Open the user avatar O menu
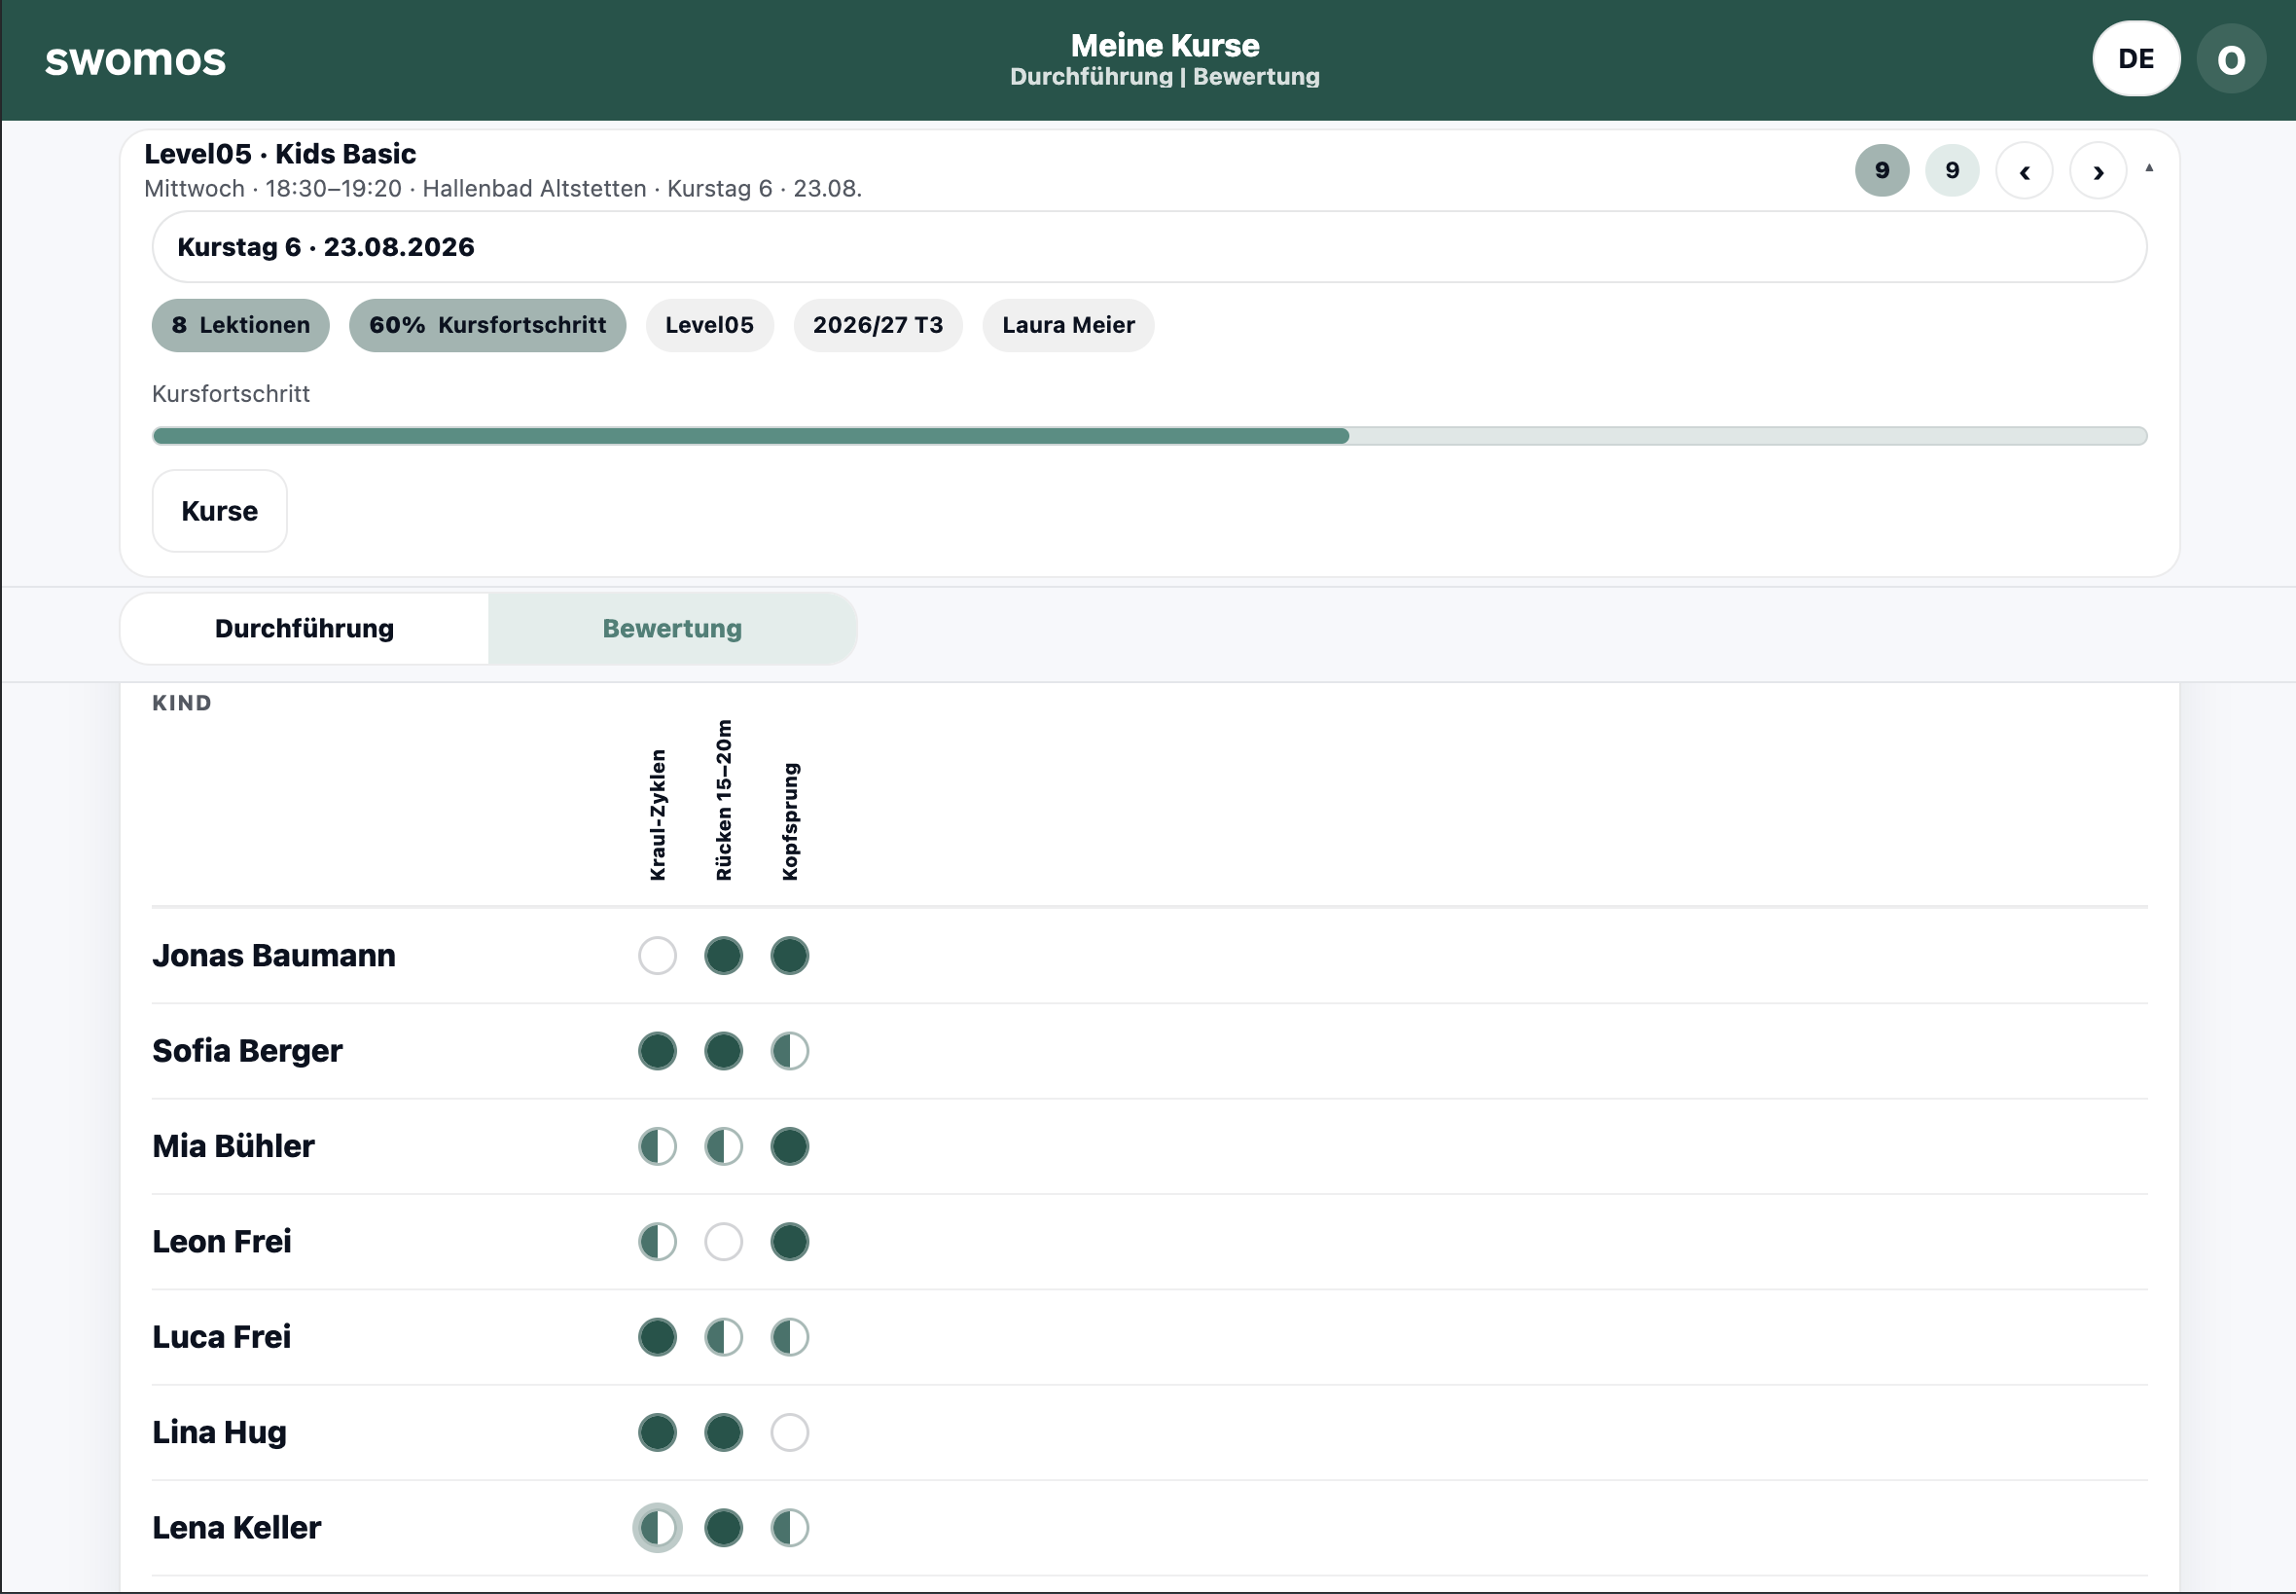This screenshot has height=1594, width=2296. [x=2230, y=60]
